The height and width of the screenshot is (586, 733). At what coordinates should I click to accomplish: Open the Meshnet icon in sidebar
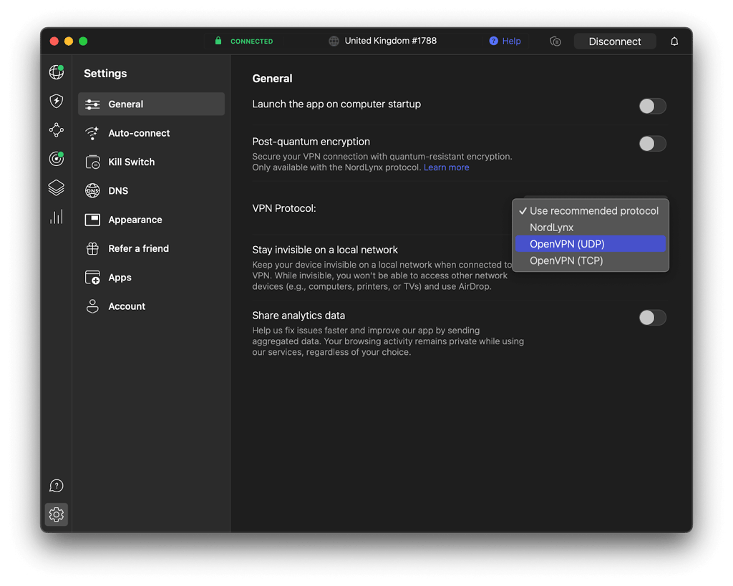56,130
